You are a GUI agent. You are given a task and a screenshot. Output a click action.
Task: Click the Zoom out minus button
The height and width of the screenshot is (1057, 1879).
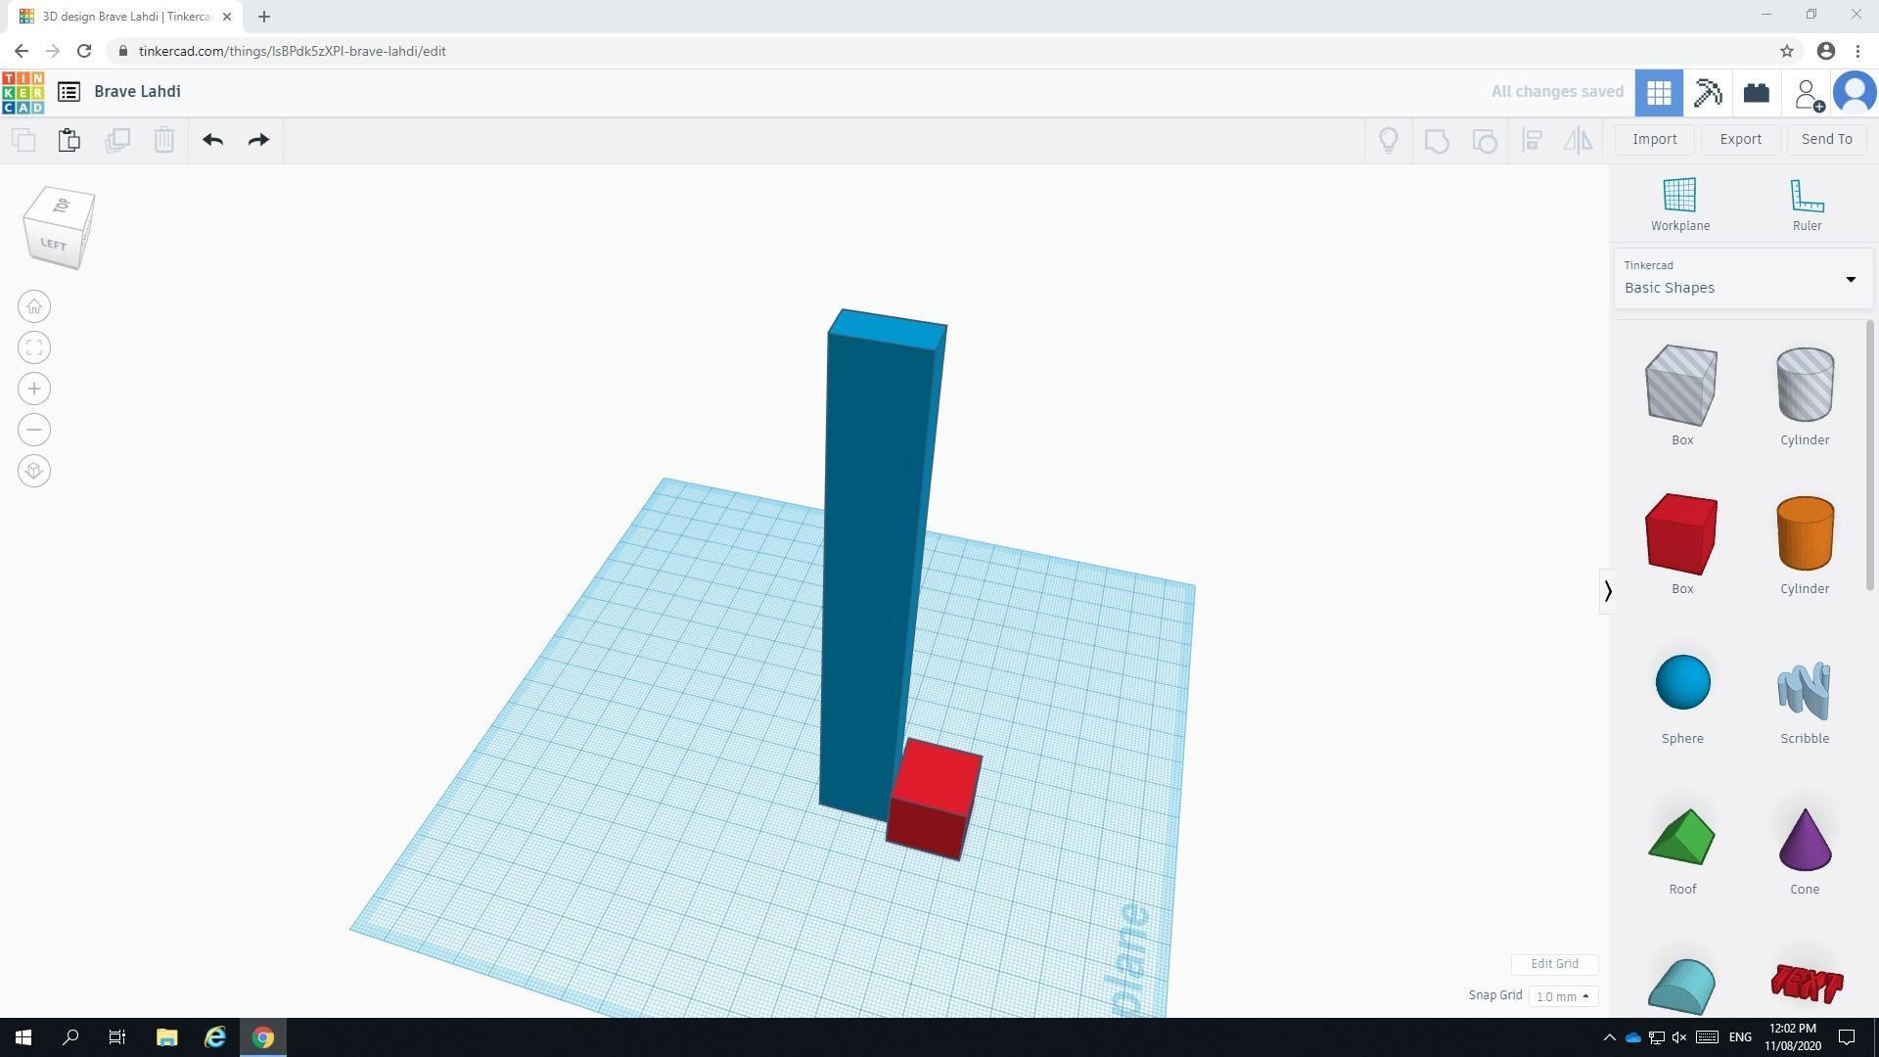(34, 431)
